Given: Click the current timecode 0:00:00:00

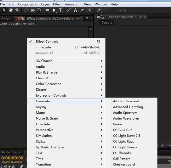Looking at the screenshot, I should [12, 158].
